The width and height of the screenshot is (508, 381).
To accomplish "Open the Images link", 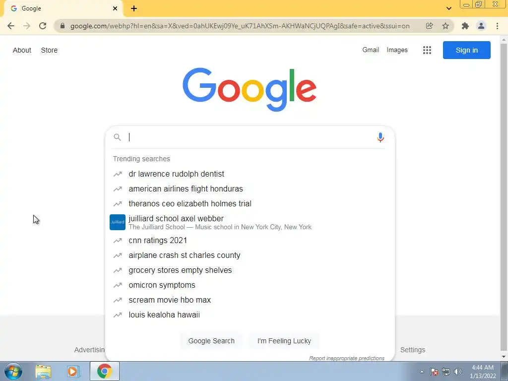I will 397,50.
